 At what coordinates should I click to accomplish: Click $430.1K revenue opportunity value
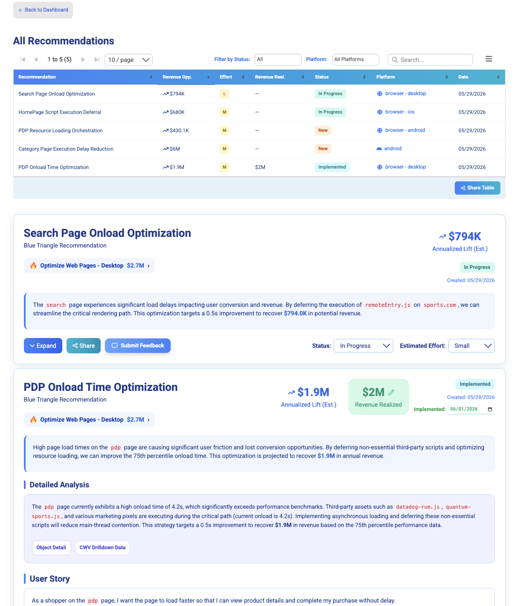tap(179, 131)
